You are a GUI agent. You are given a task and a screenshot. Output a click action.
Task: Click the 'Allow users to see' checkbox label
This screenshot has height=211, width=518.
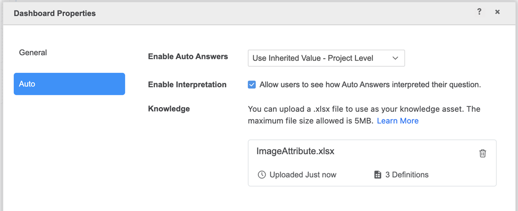370,85
